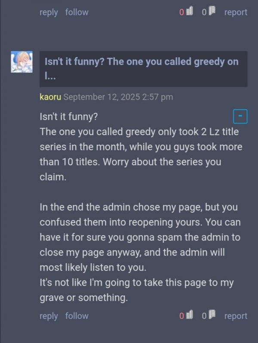Click reply link in the top comment row
Screen dimensions: 258x343
[x=49, y=12]
